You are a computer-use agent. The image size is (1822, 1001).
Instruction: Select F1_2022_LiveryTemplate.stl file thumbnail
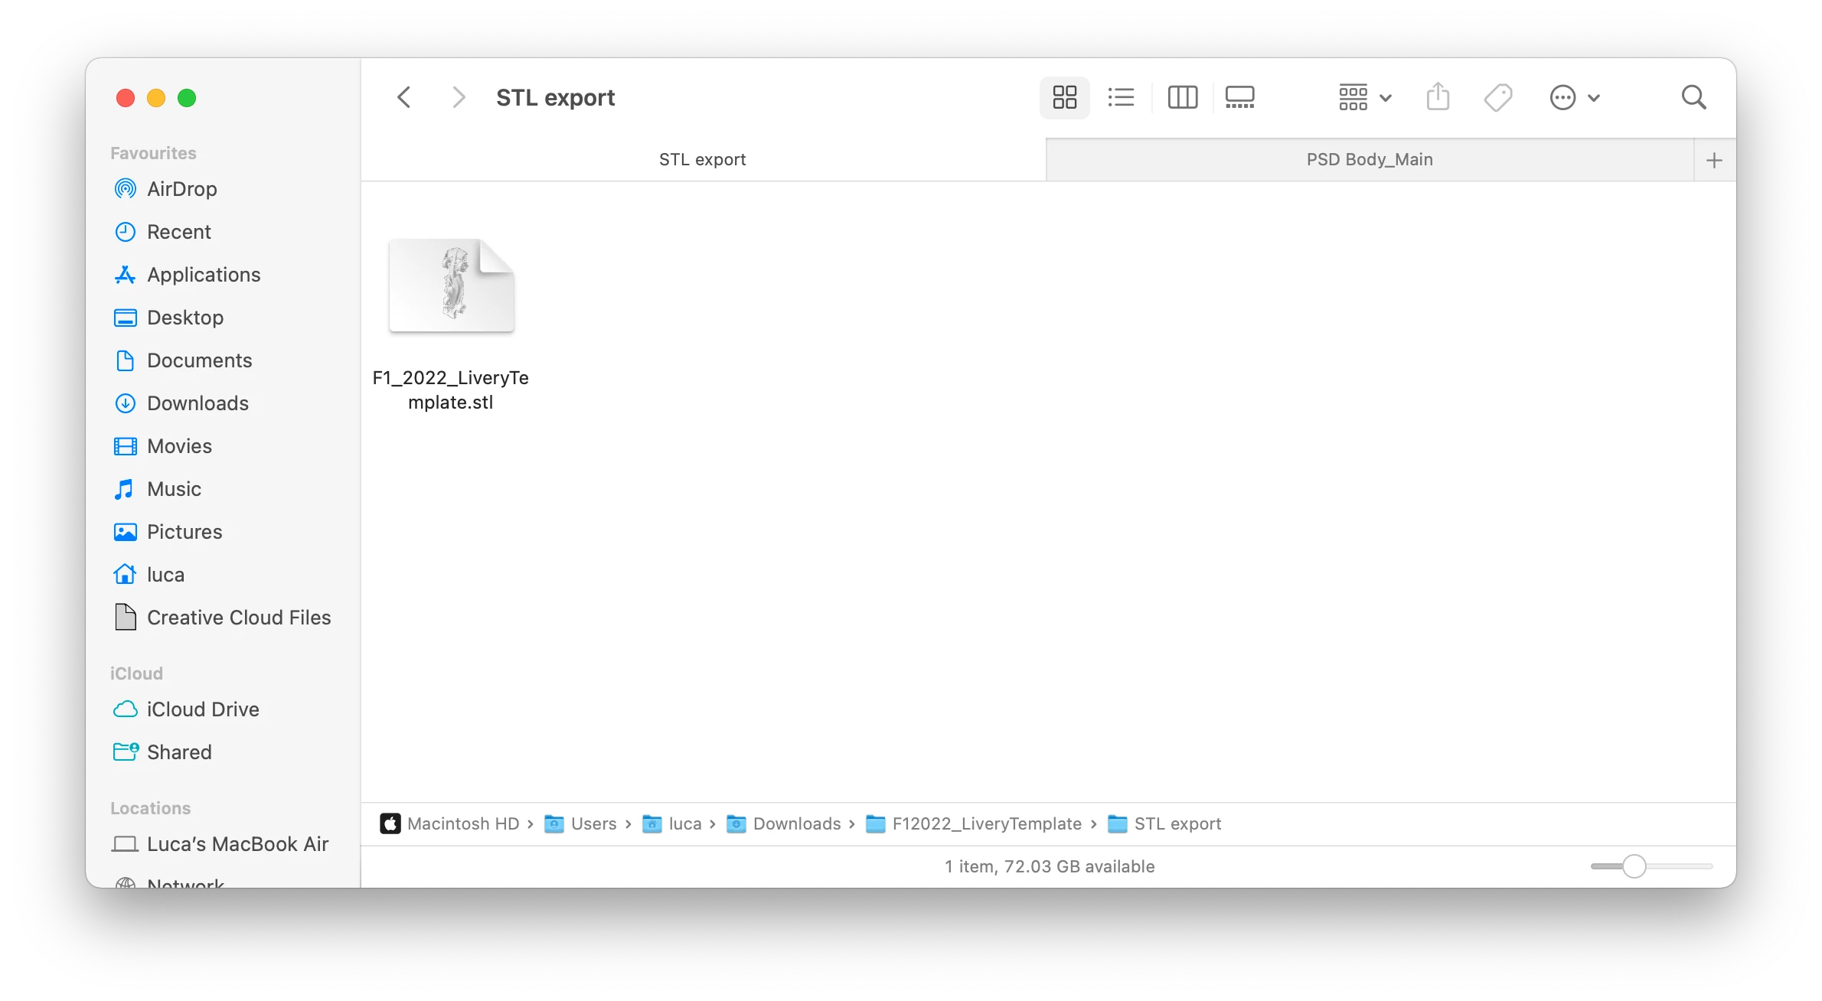pos(451,285)
